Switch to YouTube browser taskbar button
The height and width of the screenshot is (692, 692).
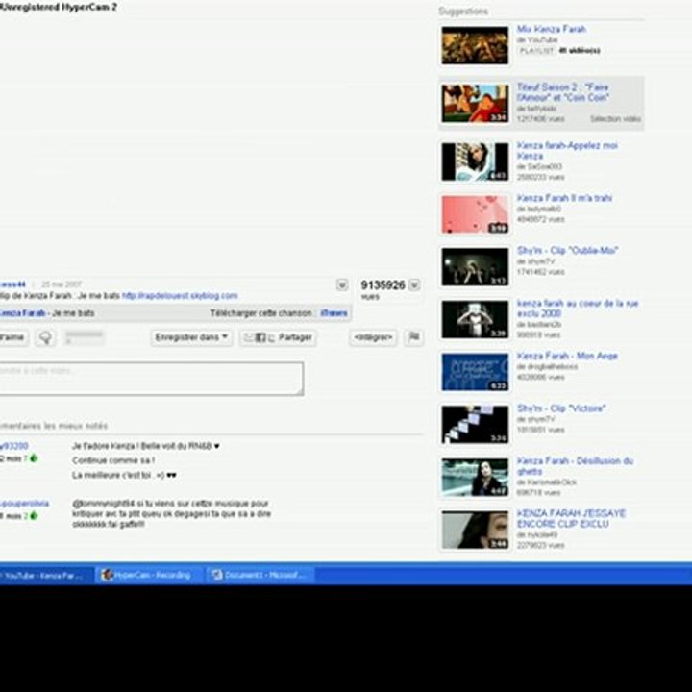tap(46, 575)
